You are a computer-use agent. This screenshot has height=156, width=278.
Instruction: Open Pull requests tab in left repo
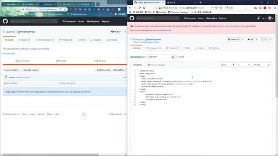[44, 40]
